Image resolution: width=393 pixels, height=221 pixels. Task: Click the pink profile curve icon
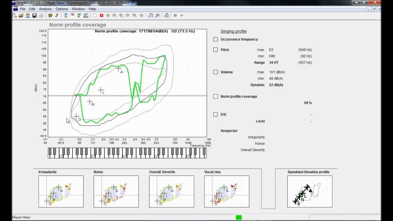tap(72, 15)
